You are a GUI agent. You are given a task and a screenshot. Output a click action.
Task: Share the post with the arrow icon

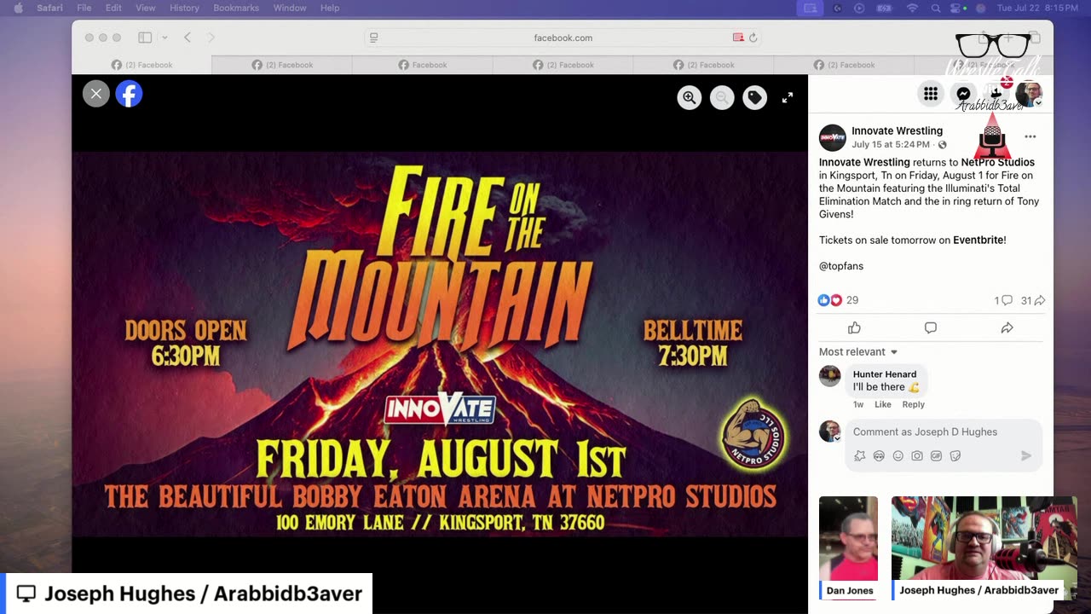coord(1007,327)
